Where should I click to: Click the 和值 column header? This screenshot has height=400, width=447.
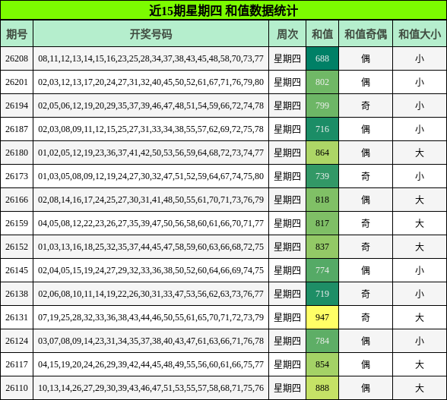(322, 34)
